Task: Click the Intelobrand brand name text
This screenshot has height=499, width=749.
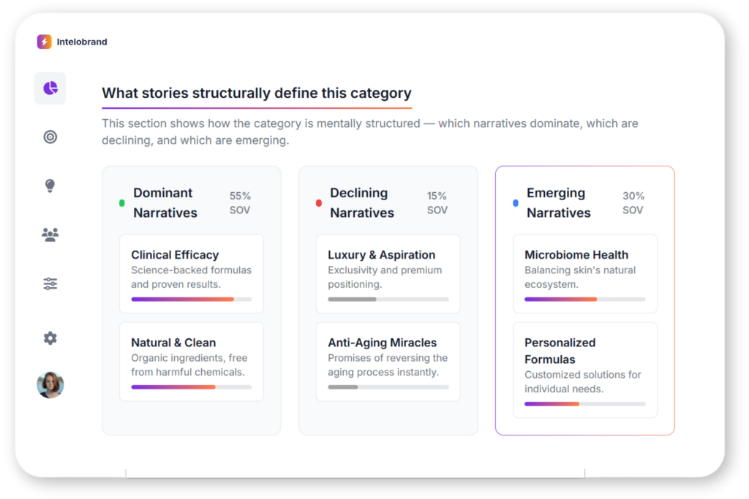Action: coord(82,42)
